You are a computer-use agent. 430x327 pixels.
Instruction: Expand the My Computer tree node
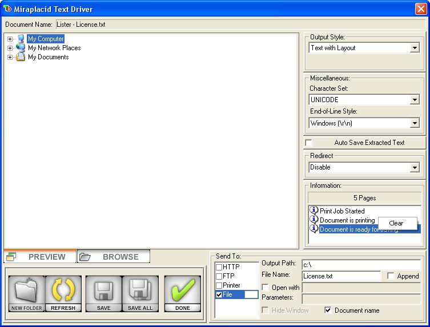(x=10, y=39)
